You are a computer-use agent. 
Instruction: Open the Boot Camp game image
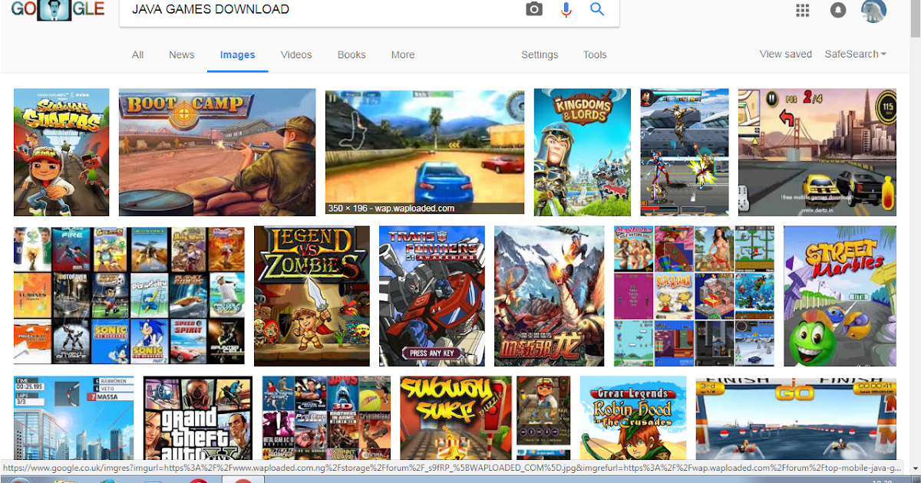tap(217, 153)
